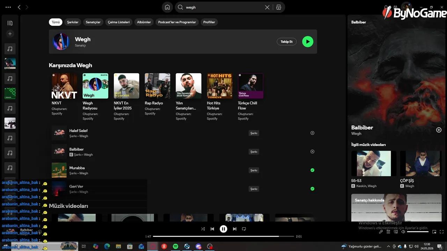Switch to the Şarkılar tab

(73, 22)
